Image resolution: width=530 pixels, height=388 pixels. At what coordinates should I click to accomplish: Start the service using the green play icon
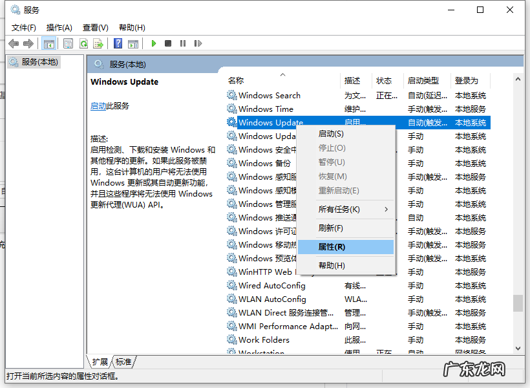tap(153, 43)
